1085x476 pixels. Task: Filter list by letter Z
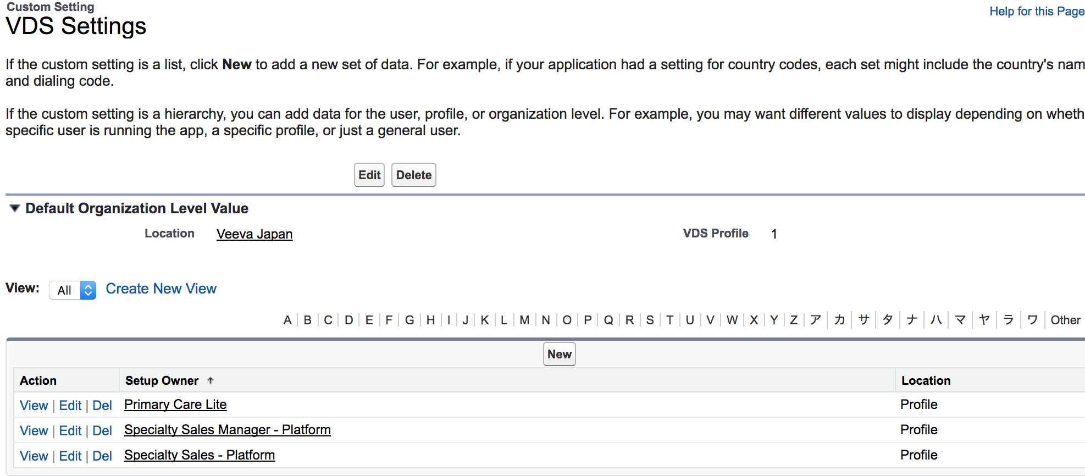point(794,320)
